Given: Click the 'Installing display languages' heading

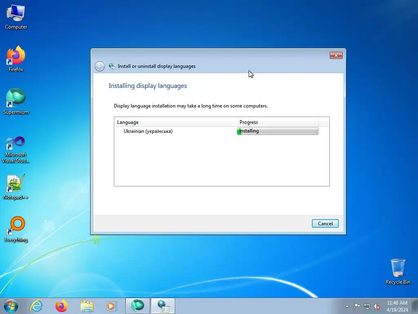Looking at the screenshot, I should click(x=148, y=86).
